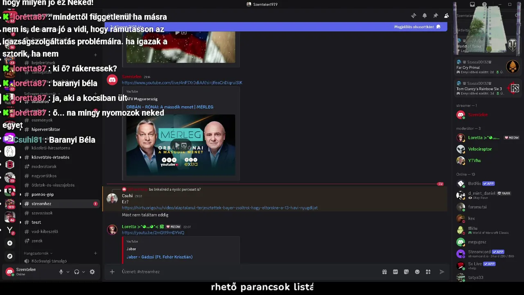Open the gift icon in message bar
The image size is (524, 295).
[x=384, y=272]
